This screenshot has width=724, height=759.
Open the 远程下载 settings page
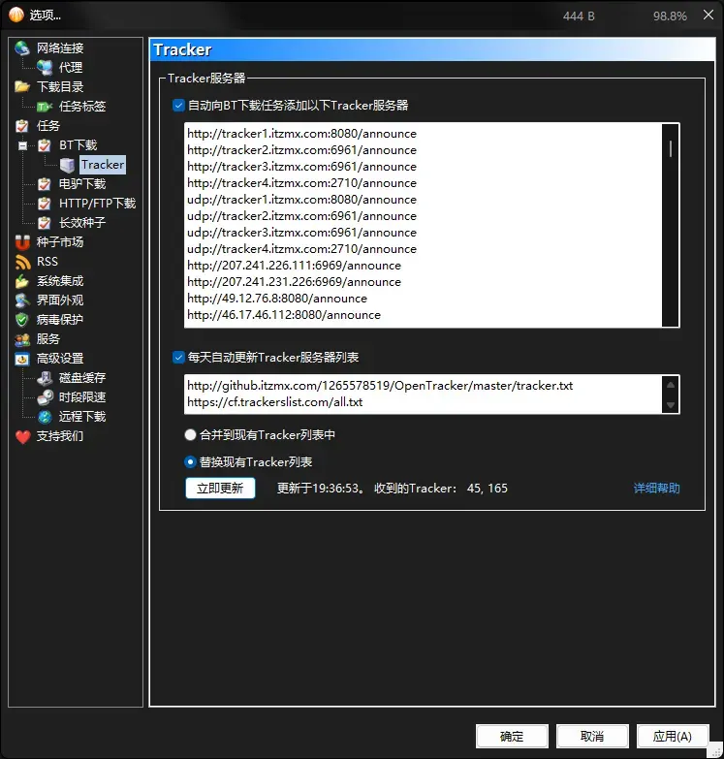pyautogui.click(x=82, y=417)
